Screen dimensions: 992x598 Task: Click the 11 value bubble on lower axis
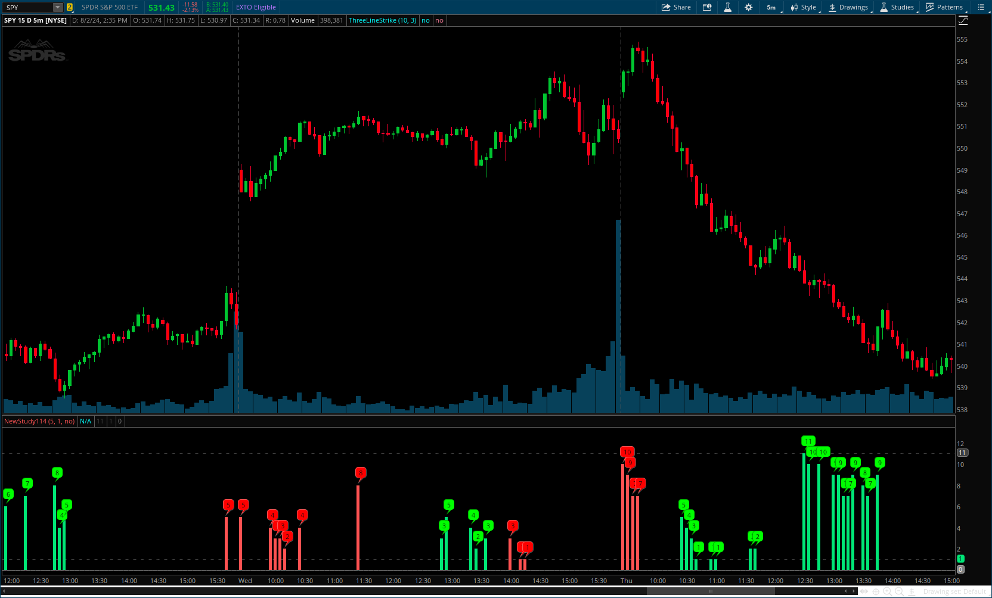pyautogui.click(x=962, y=453)
